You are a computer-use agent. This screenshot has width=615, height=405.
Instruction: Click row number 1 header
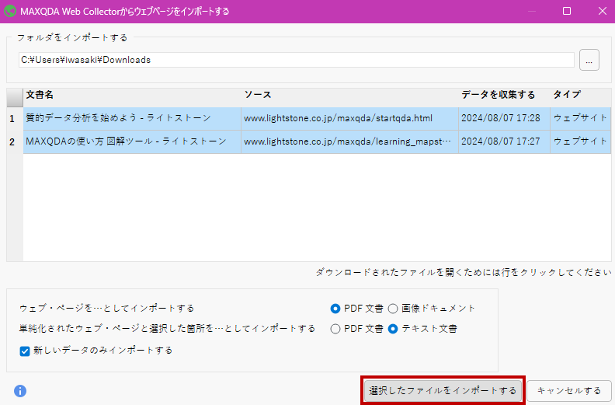(15, 119)
